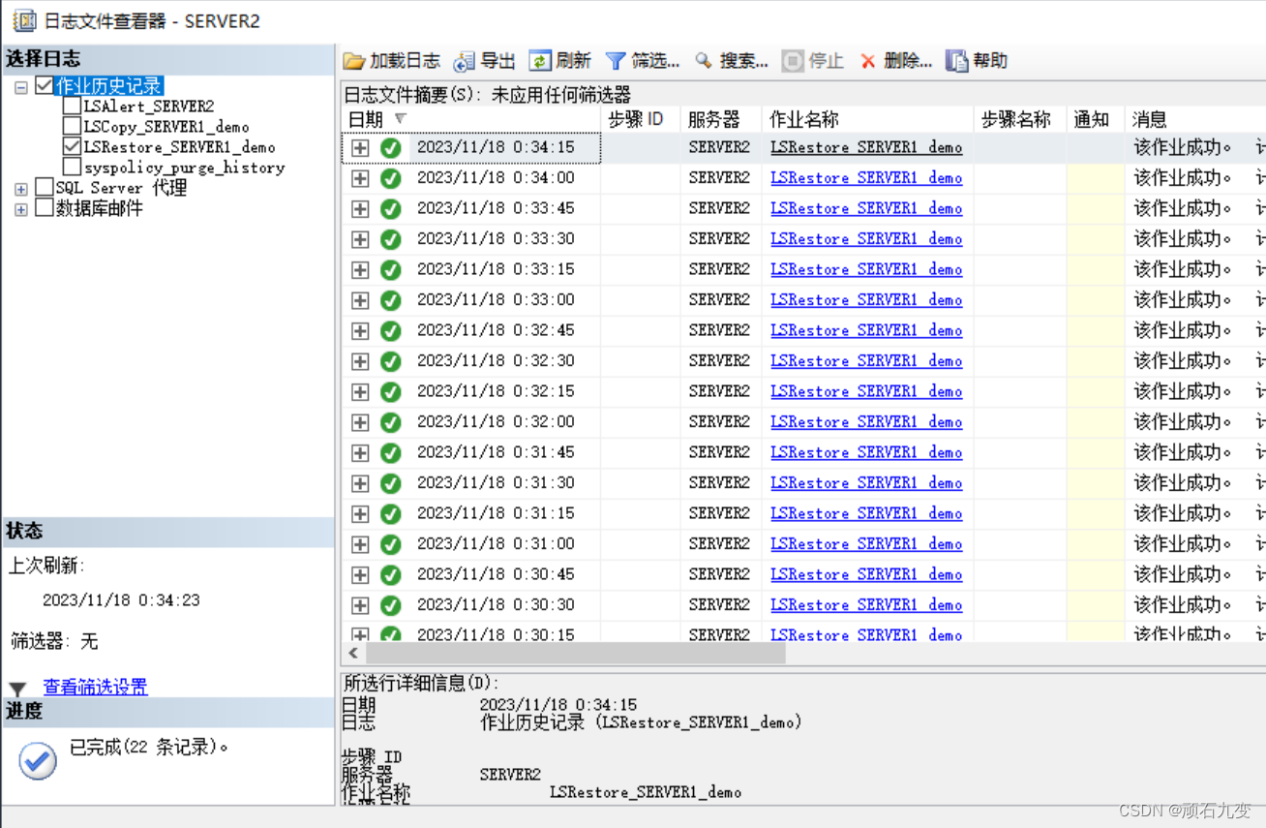This screenshot has height=828, width=1266.
Task: Click the 刷新 (Refresh) toolbar button
Action: (x=560, y=61)
